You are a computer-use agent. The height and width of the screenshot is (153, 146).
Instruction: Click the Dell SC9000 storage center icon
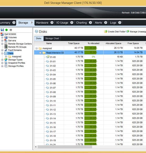[x=2, y=34]
